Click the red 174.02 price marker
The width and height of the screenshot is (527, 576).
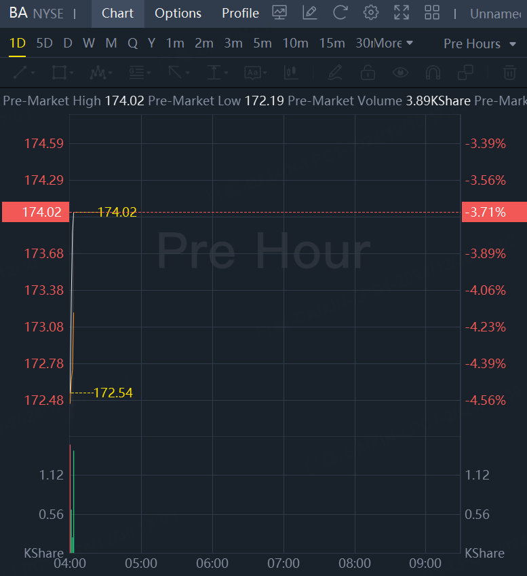coord(35,212)
